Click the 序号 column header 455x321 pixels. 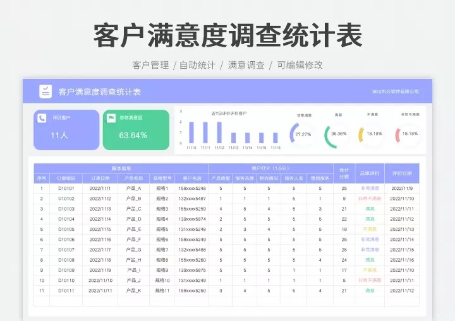pos(42,178)
